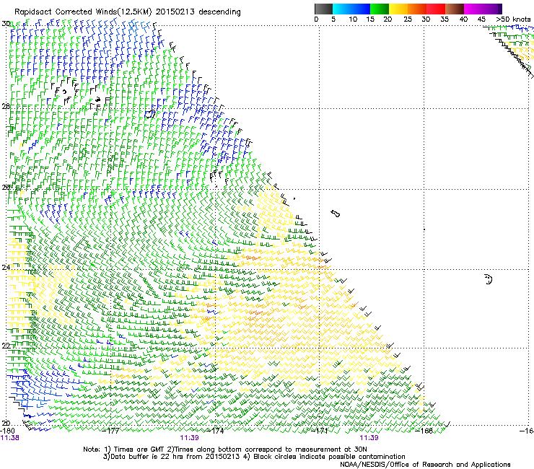Click the latitude label 22
Image resolution: width=534 pixels, height=469 pixels.
coord(6,346)
